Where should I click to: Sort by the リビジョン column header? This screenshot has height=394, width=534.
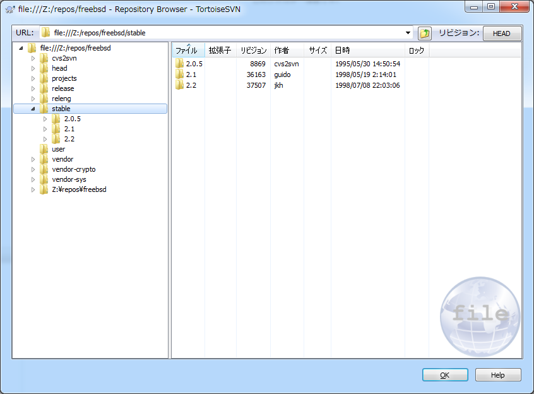pyautogui.click(x=253, y=51)
